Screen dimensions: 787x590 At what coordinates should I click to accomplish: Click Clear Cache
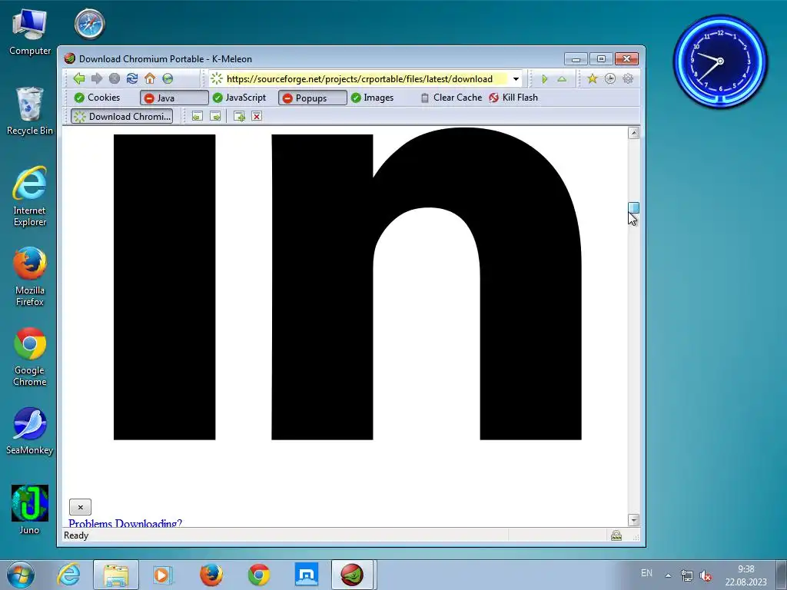coord(451,98)
